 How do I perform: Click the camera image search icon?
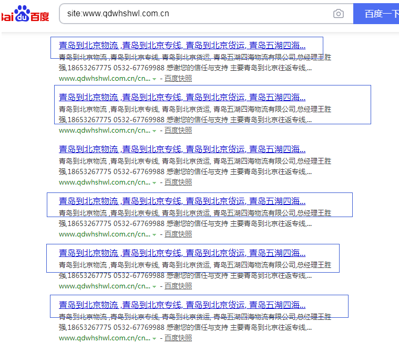(339, 14)
